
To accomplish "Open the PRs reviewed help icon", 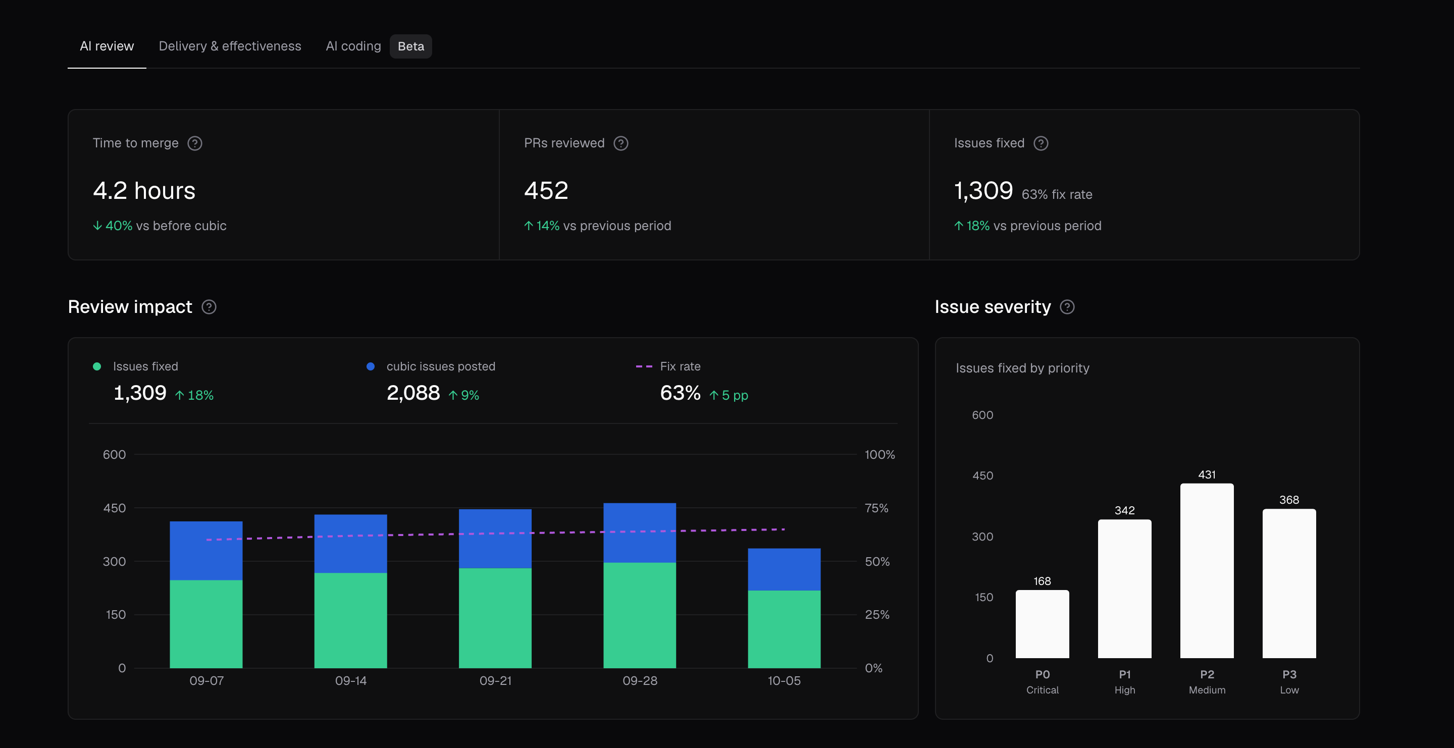I will [x=621, y=143].
